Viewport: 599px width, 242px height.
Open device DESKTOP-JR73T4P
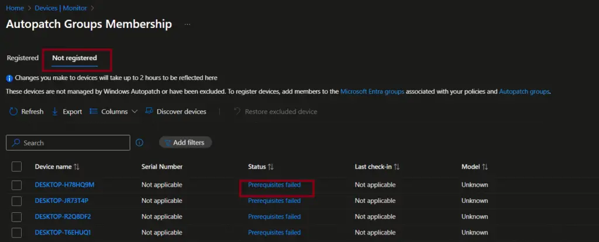pos(61,201)
